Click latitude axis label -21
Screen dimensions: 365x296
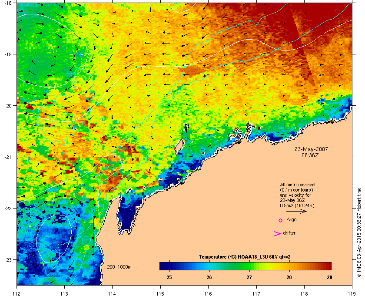[x=8, y=157]
